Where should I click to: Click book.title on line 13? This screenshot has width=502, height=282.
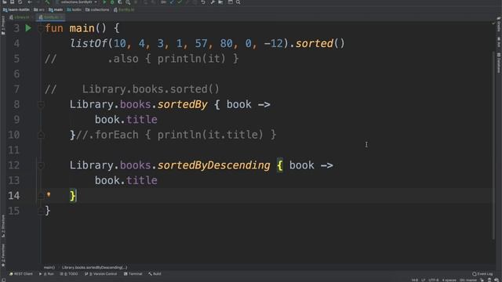pyautogui.click(x=126, y=181)
